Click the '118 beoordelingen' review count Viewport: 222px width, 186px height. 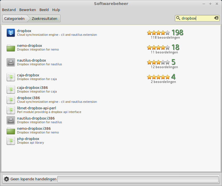165,37
